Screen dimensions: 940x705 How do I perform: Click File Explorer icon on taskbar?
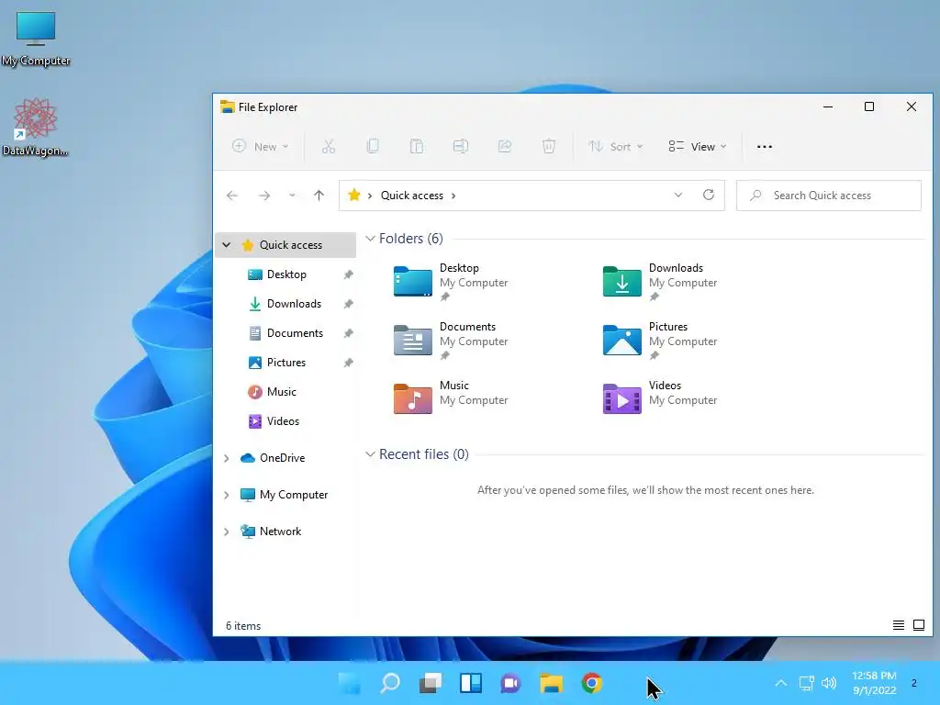[551, 683]
